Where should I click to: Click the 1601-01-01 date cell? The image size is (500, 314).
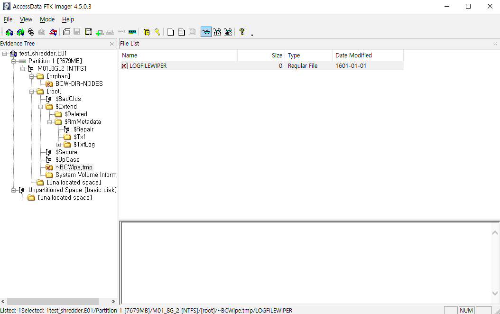(351, 66)
